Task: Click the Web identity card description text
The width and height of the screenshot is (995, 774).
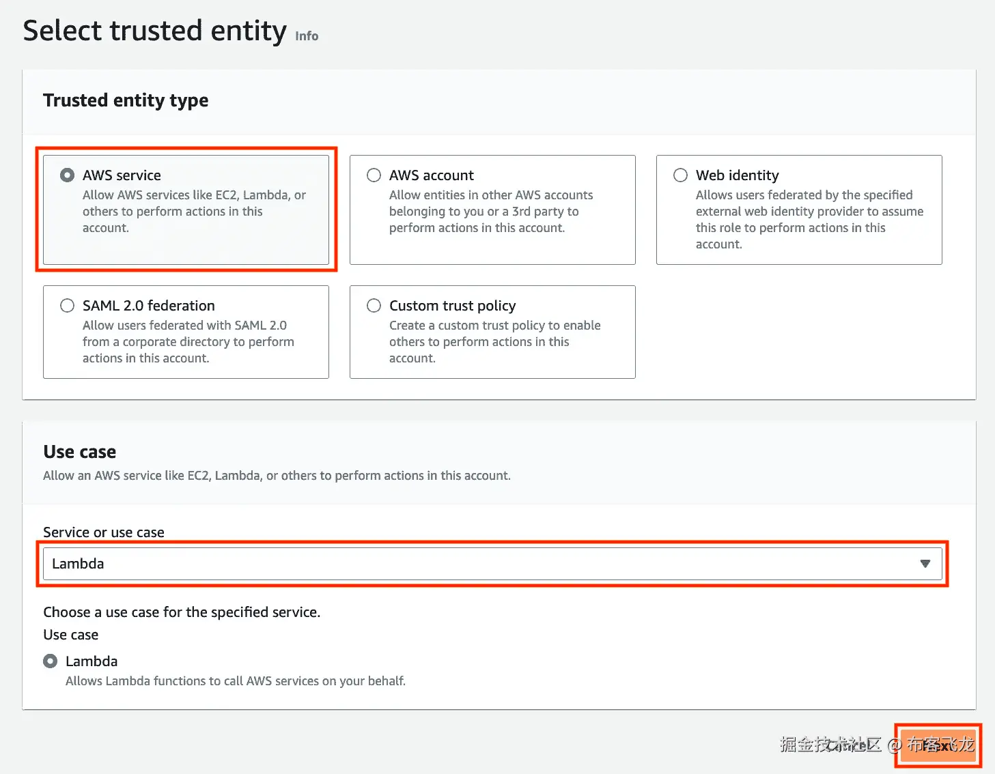Action: pyautogui.click(x=809, y=220)
